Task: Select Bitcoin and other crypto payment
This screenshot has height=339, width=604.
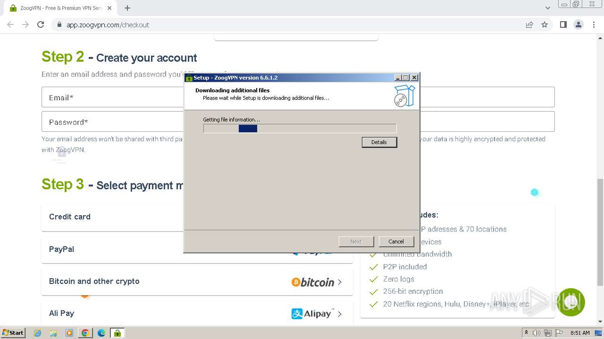Action: 197,282
